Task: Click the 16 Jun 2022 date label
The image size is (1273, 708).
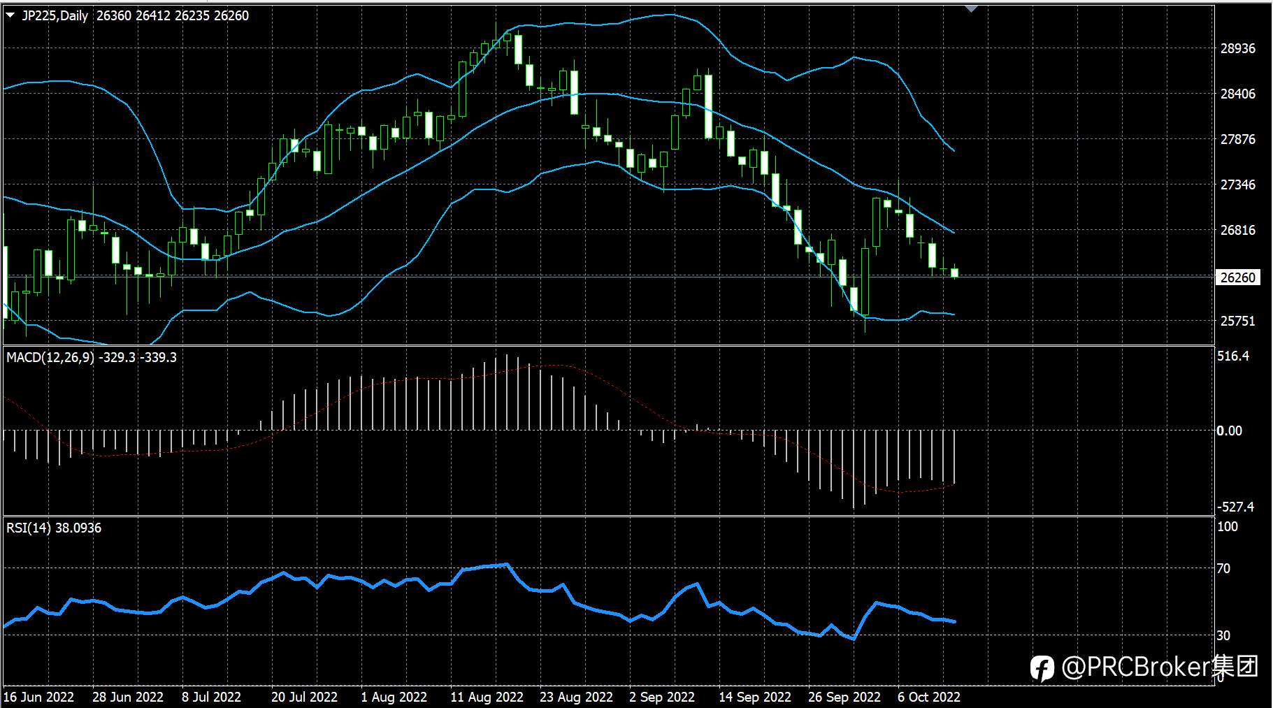Action: pos(39,697)
